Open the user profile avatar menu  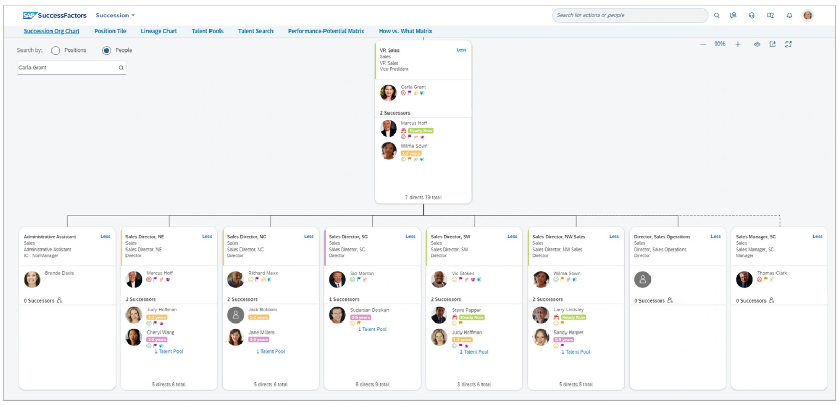[808, 15]
